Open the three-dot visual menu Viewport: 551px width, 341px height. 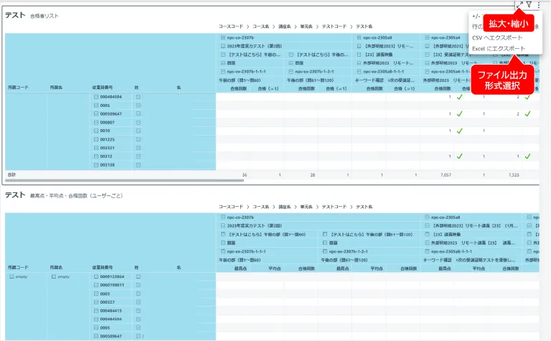coord(538,4)
